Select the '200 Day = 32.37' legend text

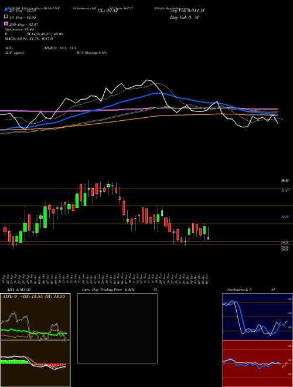[23, 25]
